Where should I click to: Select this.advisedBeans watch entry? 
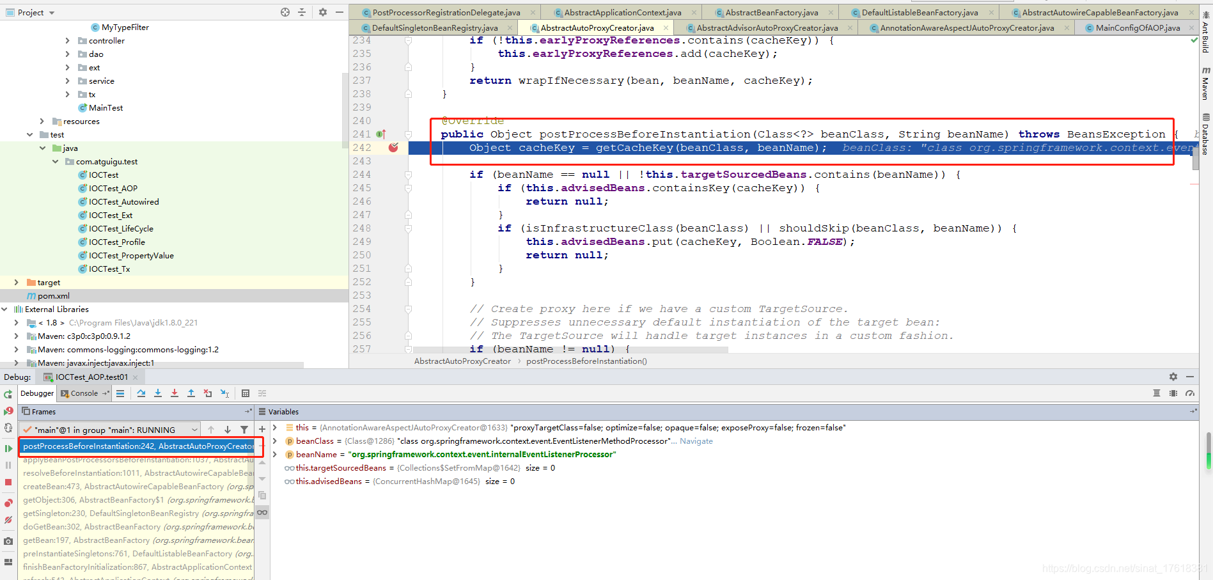[399, 481]
